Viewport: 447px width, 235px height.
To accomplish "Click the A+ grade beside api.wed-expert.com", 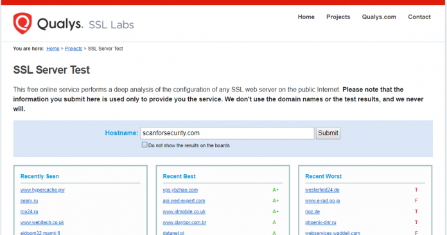I will (x=276, y=200).
